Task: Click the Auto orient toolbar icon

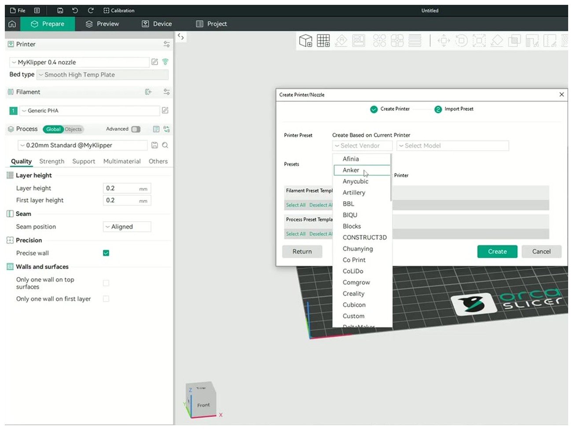Action: pos(341,41)
